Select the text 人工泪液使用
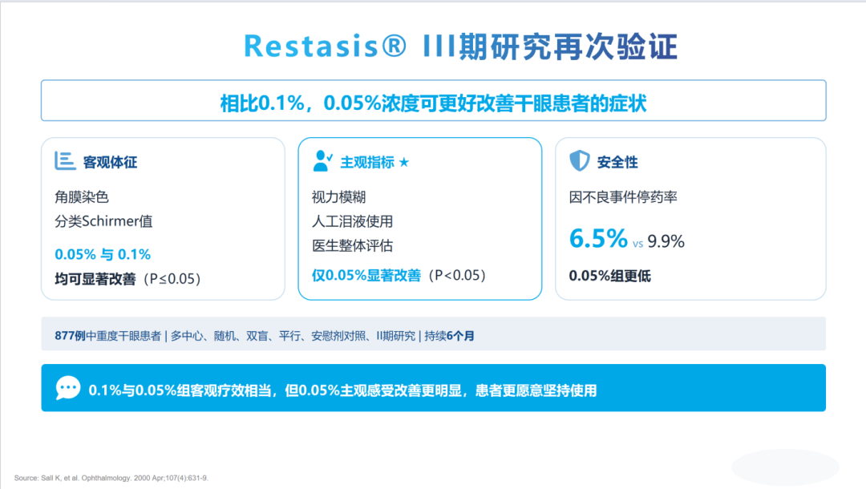 tap(352, 221)
